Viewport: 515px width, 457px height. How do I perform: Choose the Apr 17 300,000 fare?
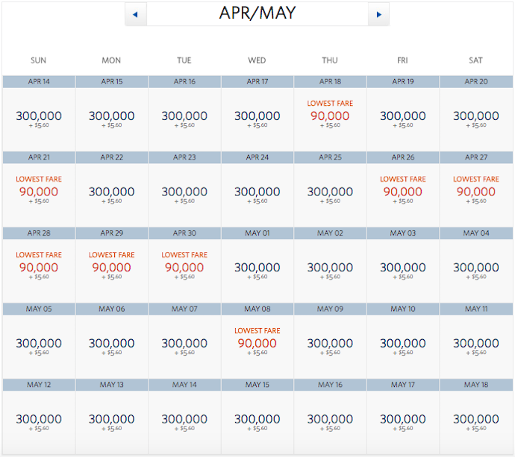coord(257,116)
